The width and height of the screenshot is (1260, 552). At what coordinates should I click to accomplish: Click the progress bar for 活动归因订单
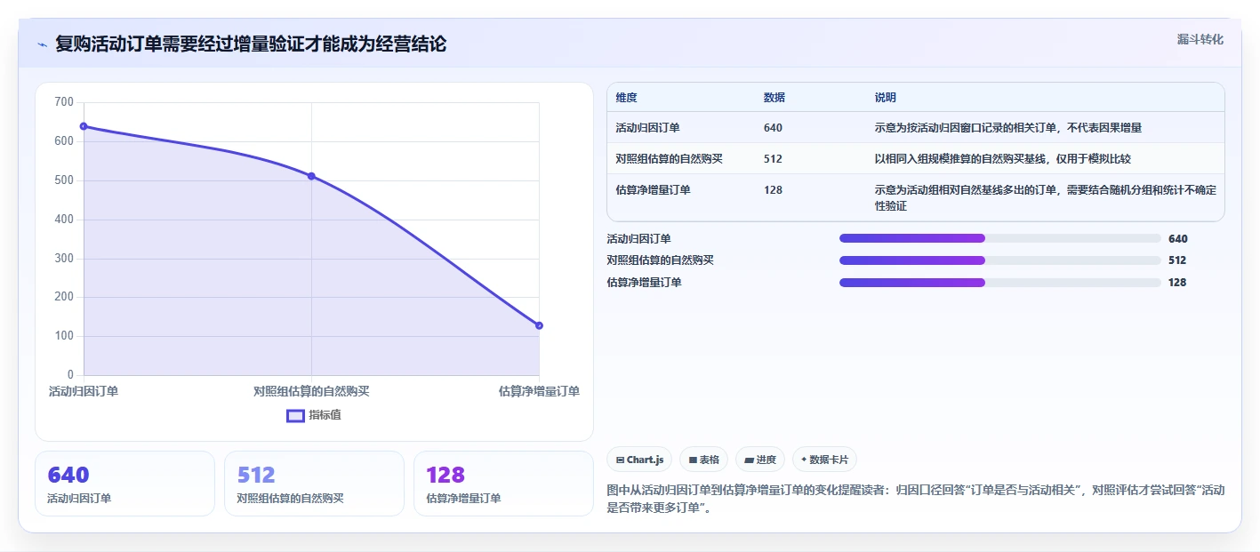[1000, 238]
